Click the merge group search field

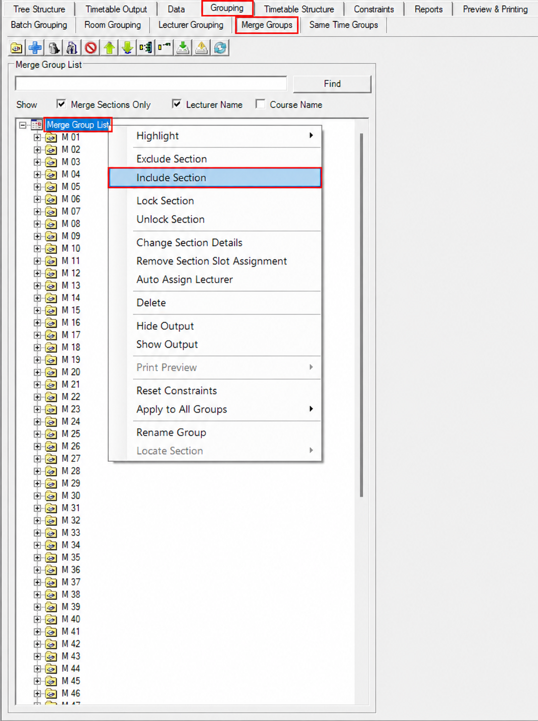(x=151, y=83)
